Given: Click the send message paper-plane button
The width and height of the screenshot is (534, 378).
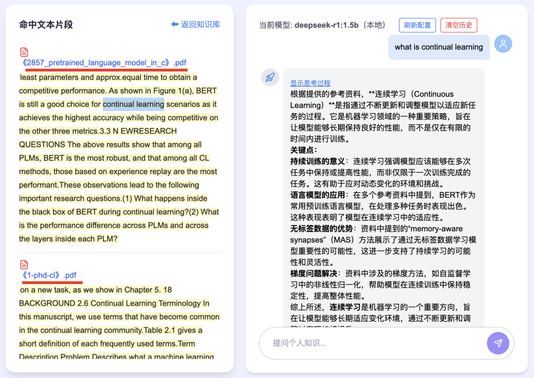Looking at the screenshot, I should pyautogui.click(x=498, y=343).
